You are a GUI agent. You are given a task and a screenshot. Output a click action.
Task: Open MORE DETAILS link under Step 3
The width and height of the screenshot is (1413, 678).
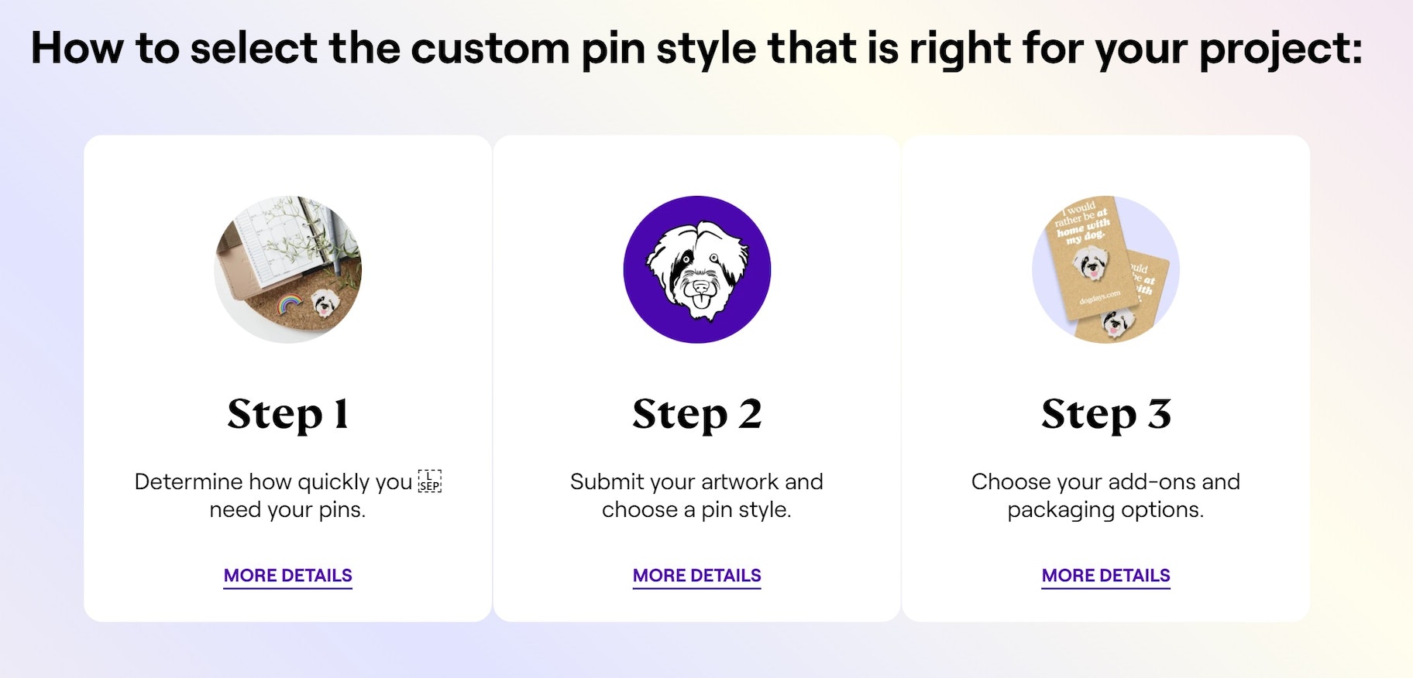(1105, 576)
